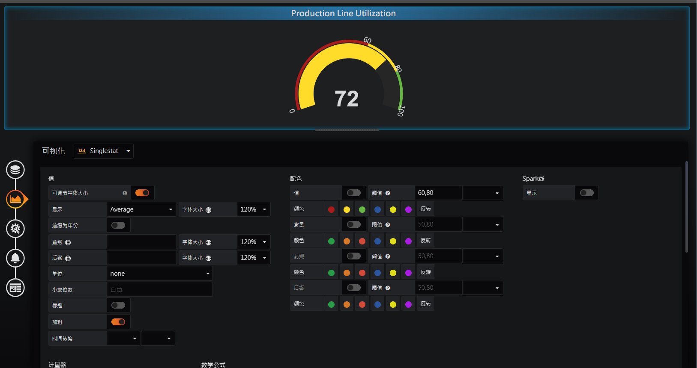Image resolution: width=697 pixels, height=368 pixels.
Task: Click the right-side vertical scrollbar
Action: click(x=686, y=207)
